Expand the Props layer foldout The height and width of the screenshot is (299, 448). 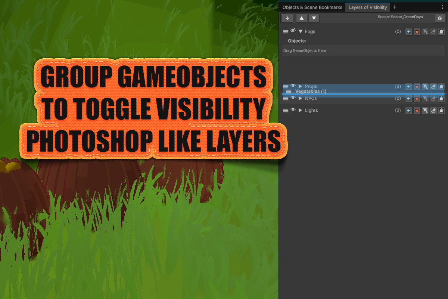click(301, 87)
